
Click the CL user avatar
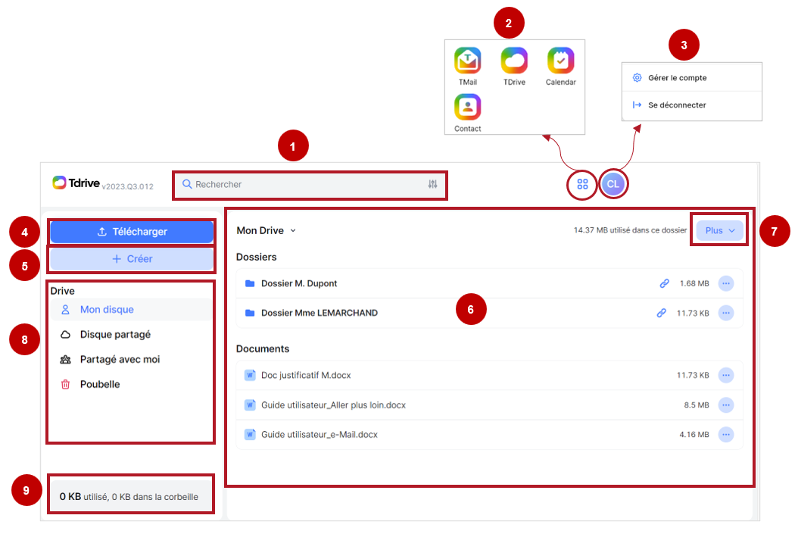[613, 184]
